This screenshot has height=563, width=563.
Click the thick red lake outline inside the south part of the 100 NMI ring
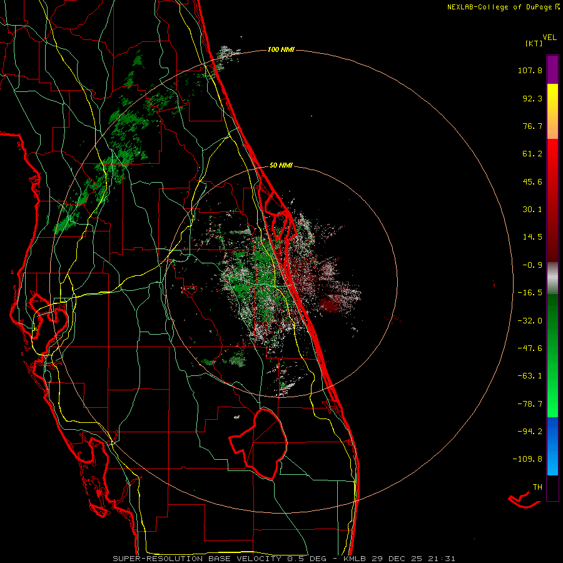258,444
